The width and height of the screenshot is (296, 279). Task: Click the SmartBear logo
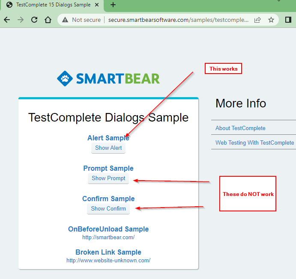pyautogui.click(x=108, y=78)
